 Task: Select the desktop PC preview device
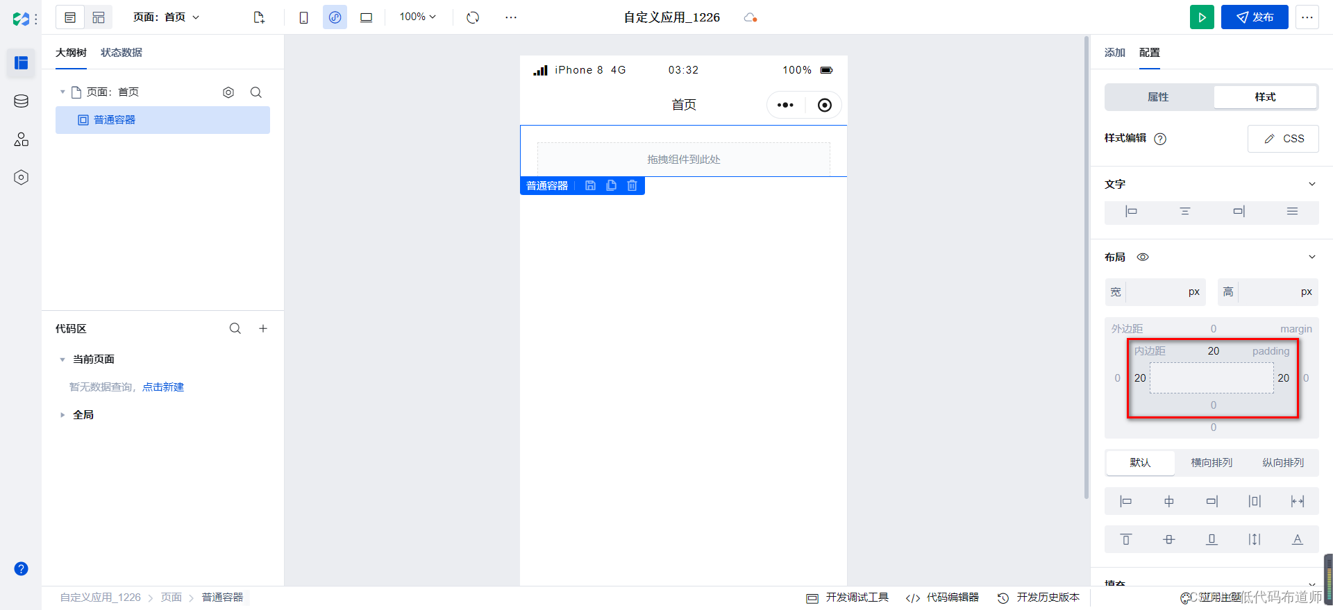coord(366,17)
